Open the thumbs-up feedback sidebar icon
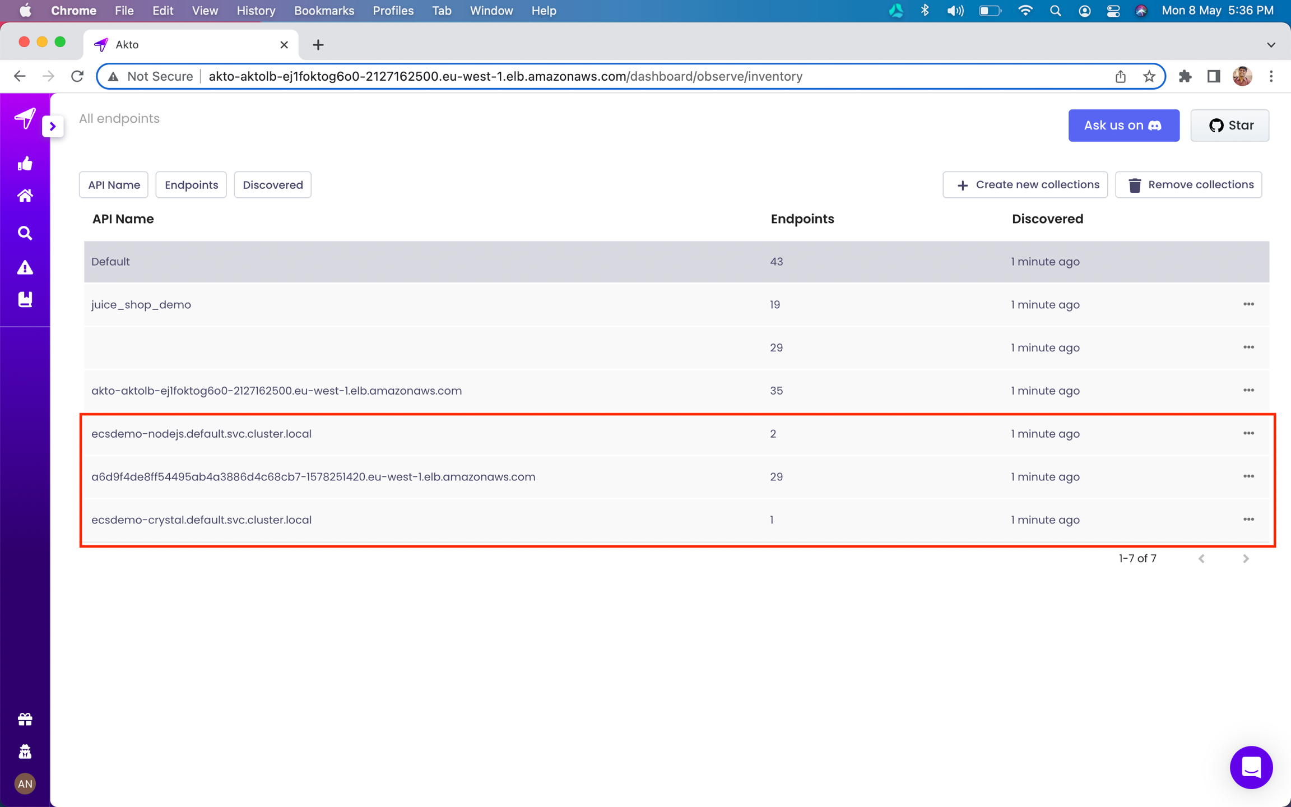1291x807 pixels. click(25, 163)
